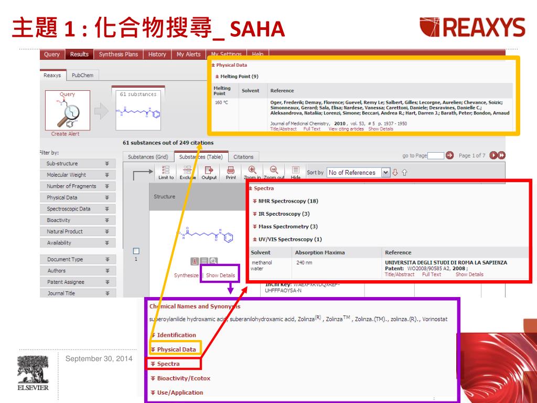Click View citing articles link
Image resolution: width=537 pixels, height=403 pixels.
point(346,129)
